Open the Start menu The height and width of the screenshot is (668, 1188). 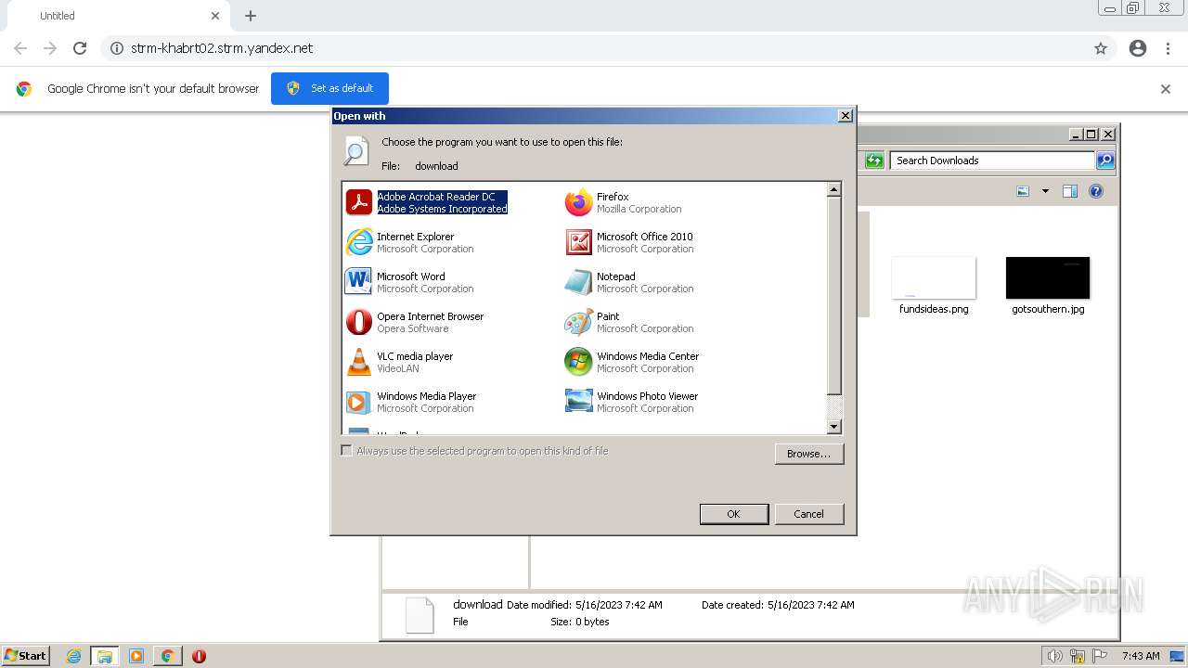(x=25, y=656)
